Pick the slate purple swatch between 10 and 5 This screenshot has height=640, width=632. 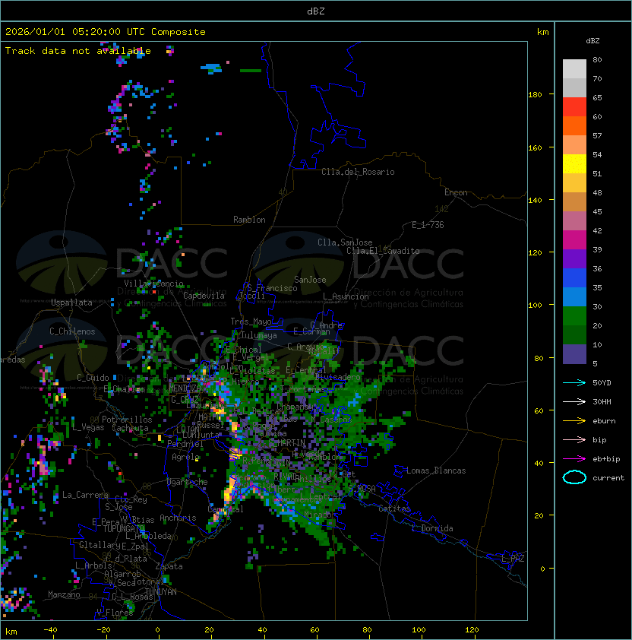click(x=574, y=354)
